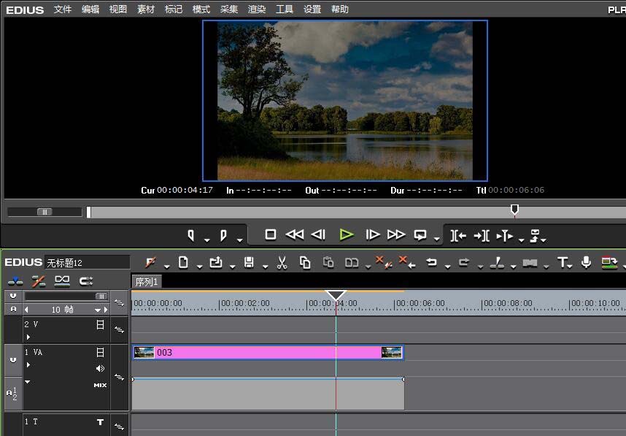
Task: Expand 1 VA track video triangle
Action: [x=28, y=365]
